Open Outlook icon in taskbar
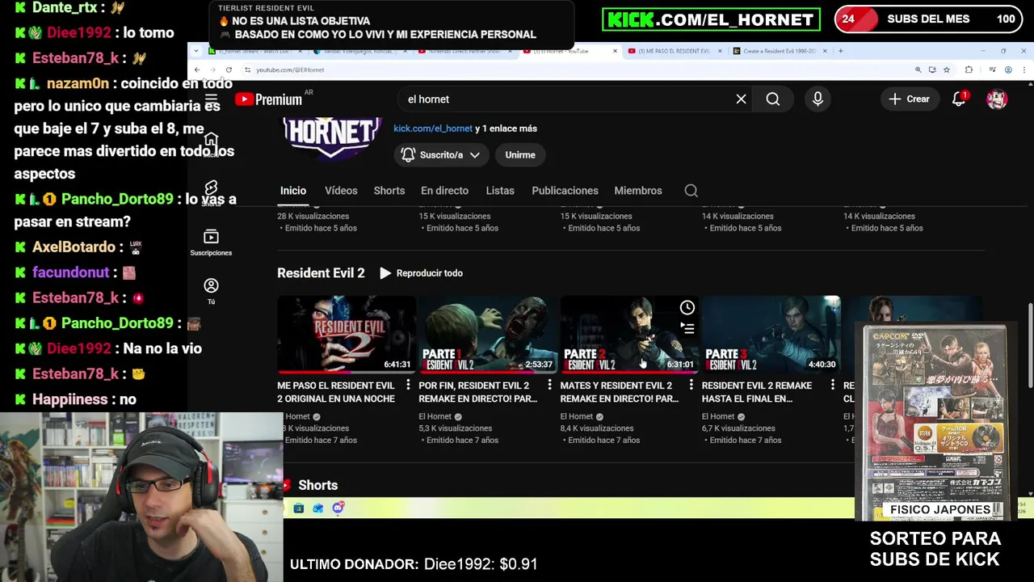1034x582 pixels. pos(317,508)
